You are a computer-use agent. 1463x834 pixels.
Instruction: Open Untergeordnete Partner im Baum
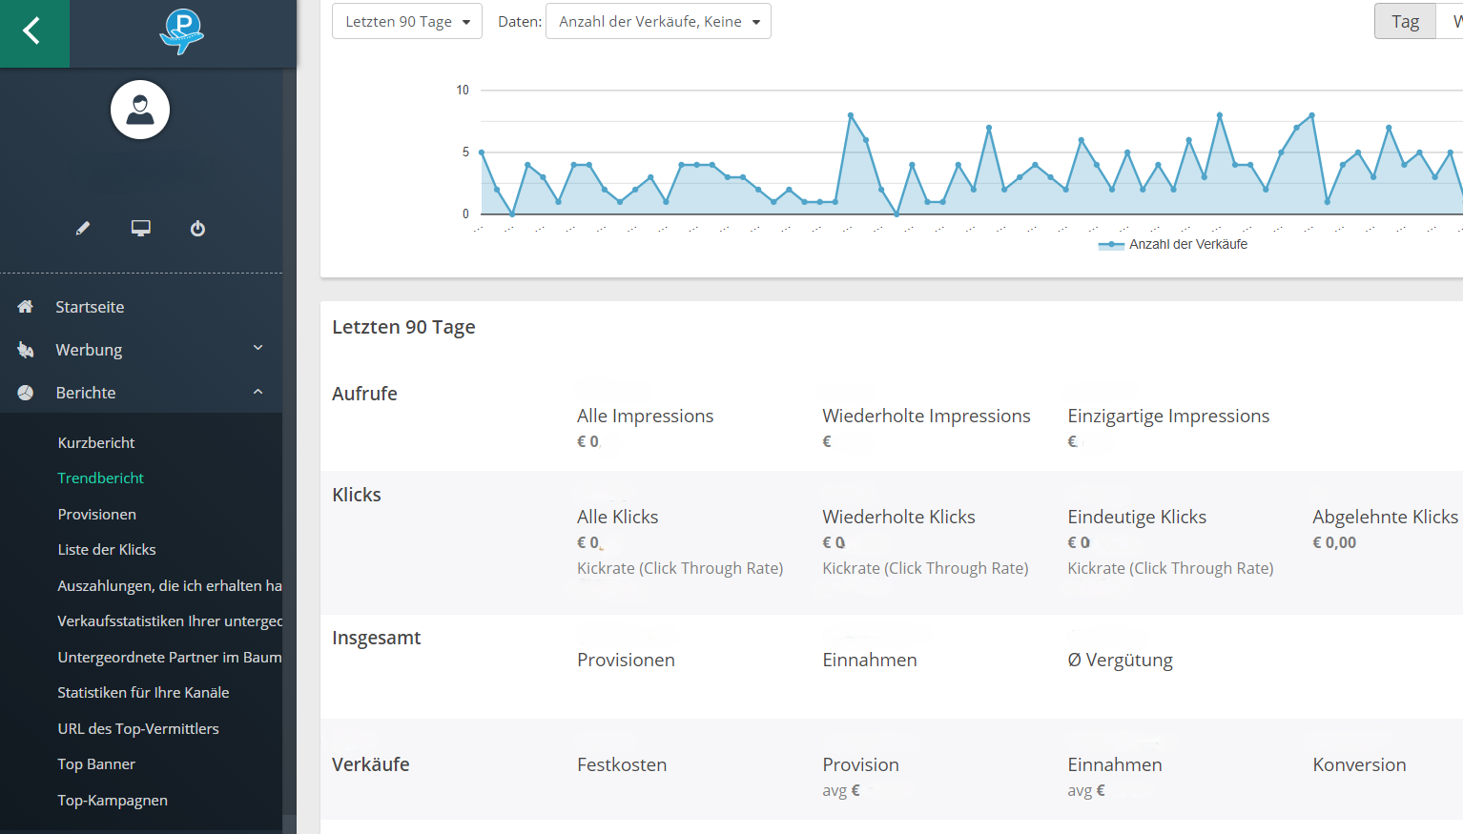point(170,657)
